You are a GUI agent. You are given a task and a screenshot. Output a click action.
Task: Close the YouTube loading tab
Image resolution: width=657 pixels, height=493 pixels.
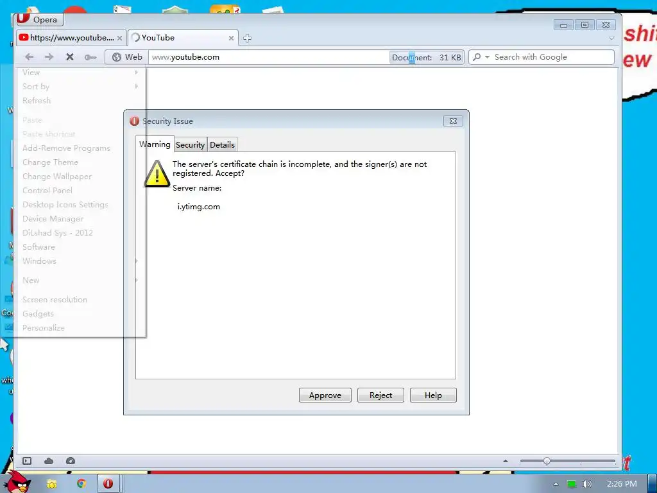(x=231, y=38)
